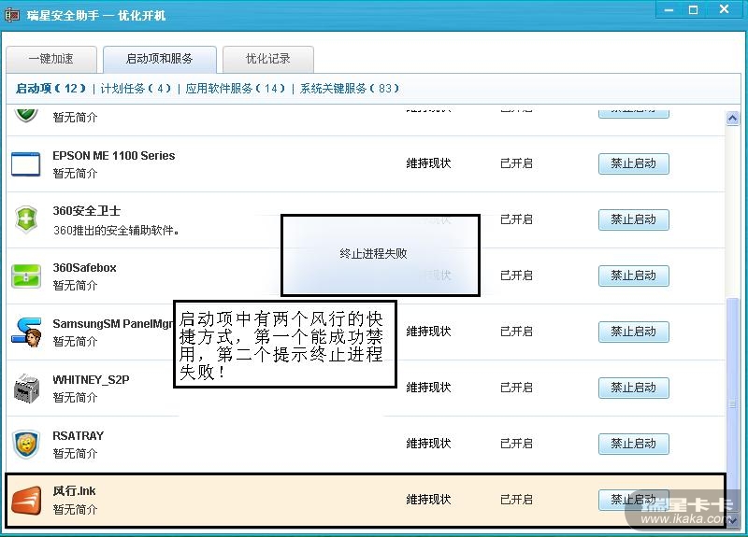Click the Rising app icon in title bar

point(12,15)
